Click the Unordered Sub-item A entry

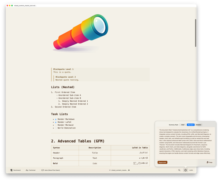click(x=69, y=95)
